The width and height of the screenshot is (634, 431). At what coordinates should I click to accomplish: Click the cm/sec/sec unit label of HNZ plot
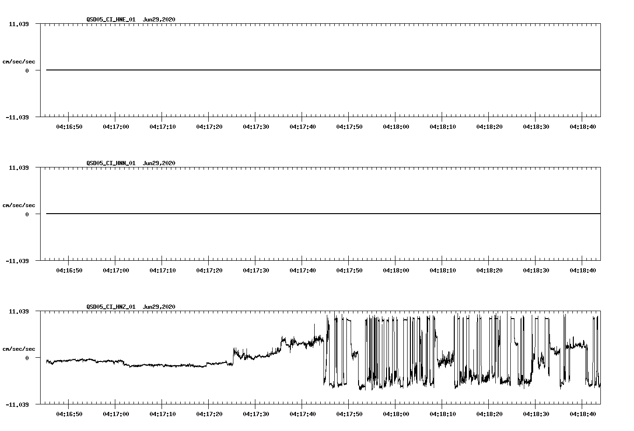click(19, 349)
